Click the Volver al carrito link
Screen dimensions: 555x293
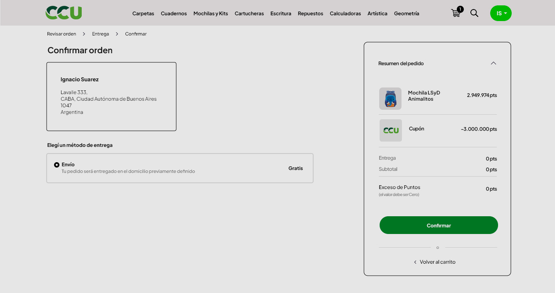(437, 262)
